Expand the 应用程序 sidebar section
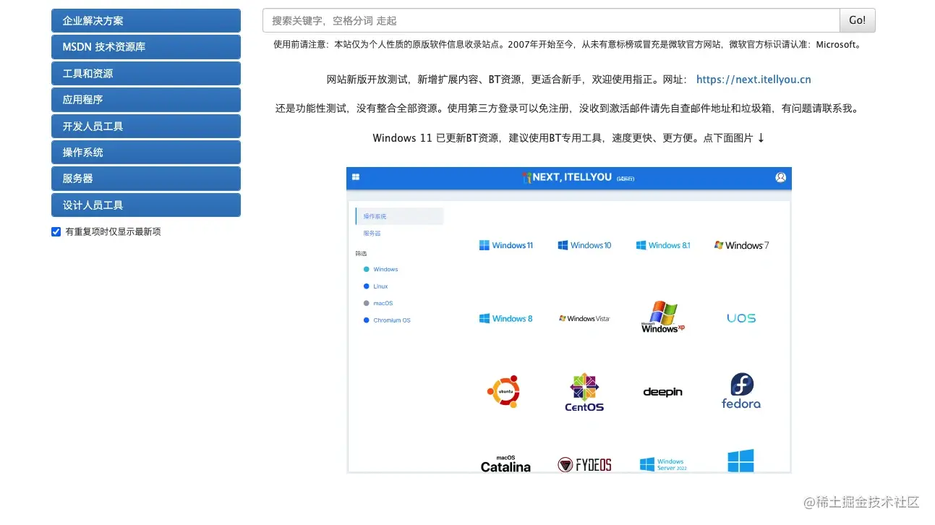The image size is (935, 525). (x=145, y=99)
